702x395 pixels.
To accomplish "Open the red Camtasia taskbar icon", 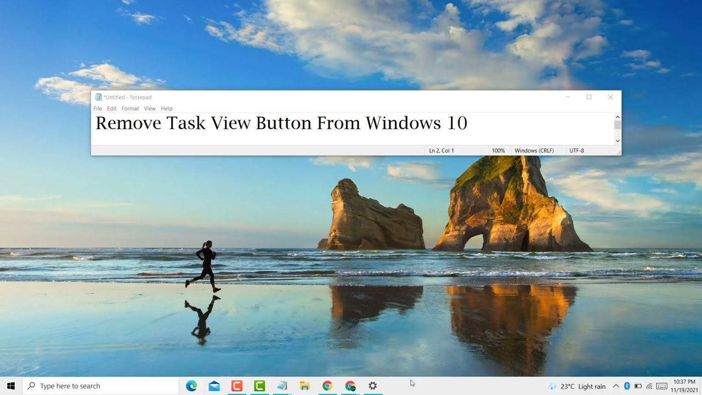I will pos(237,386).
